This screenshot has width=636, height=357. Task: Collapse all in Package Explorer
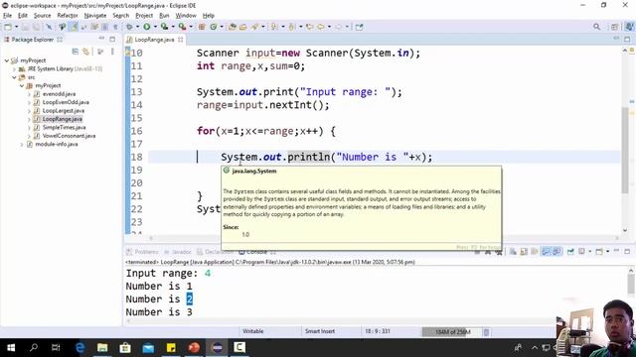(x=76, y=52)
